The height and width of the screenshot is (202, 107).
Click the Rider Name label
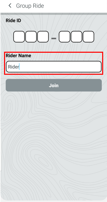point(18,56)
